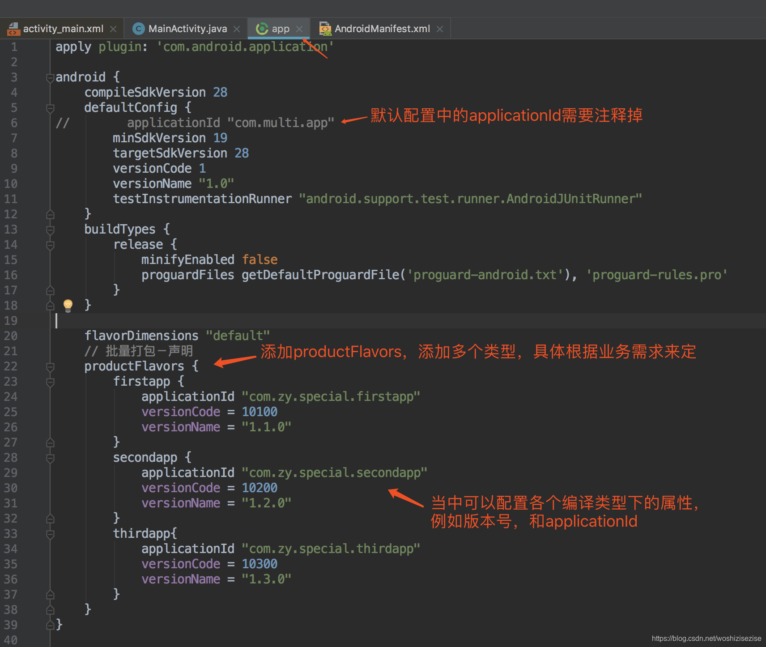The width and height of the screenshot is (766, 647).
Task: Collapse the thirdapp block on line 33
Action: pyautogui.click(x=50, y=534)
